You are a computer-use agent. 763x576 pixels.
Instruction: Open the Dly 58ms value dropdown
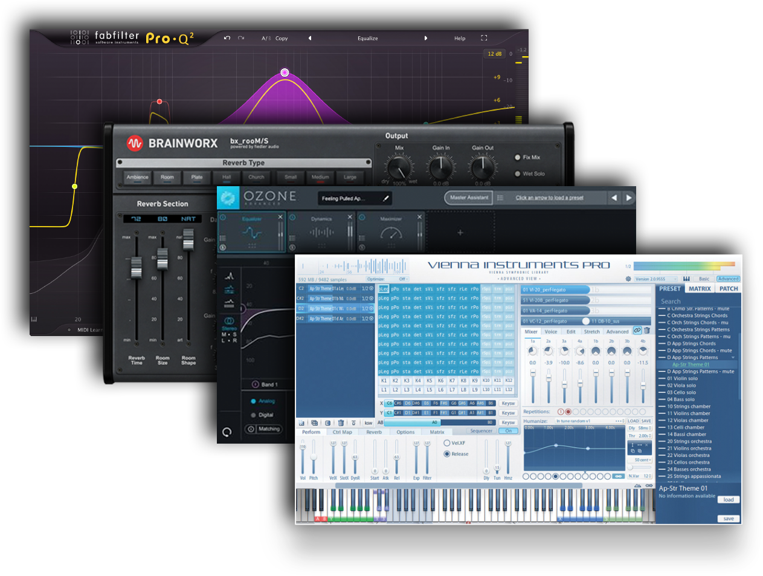(x=640, y=429)
